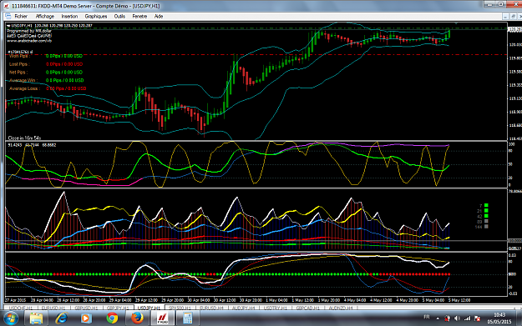Viewport: 522px width, 326px height.
Task: Click the green 21 legend square
Action: (486, 211)
